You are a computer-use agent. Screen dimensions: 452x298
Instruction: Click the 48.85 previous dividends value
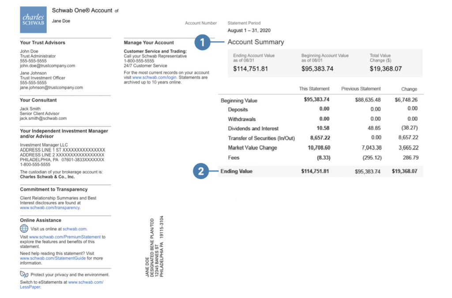coord(374,128)
